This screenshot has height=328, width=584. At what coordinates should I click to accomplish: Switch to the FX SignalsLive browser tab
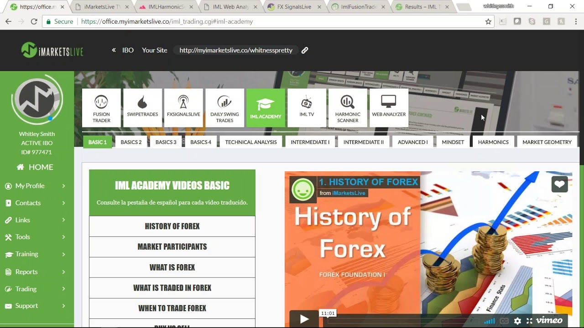pos(295,7)
